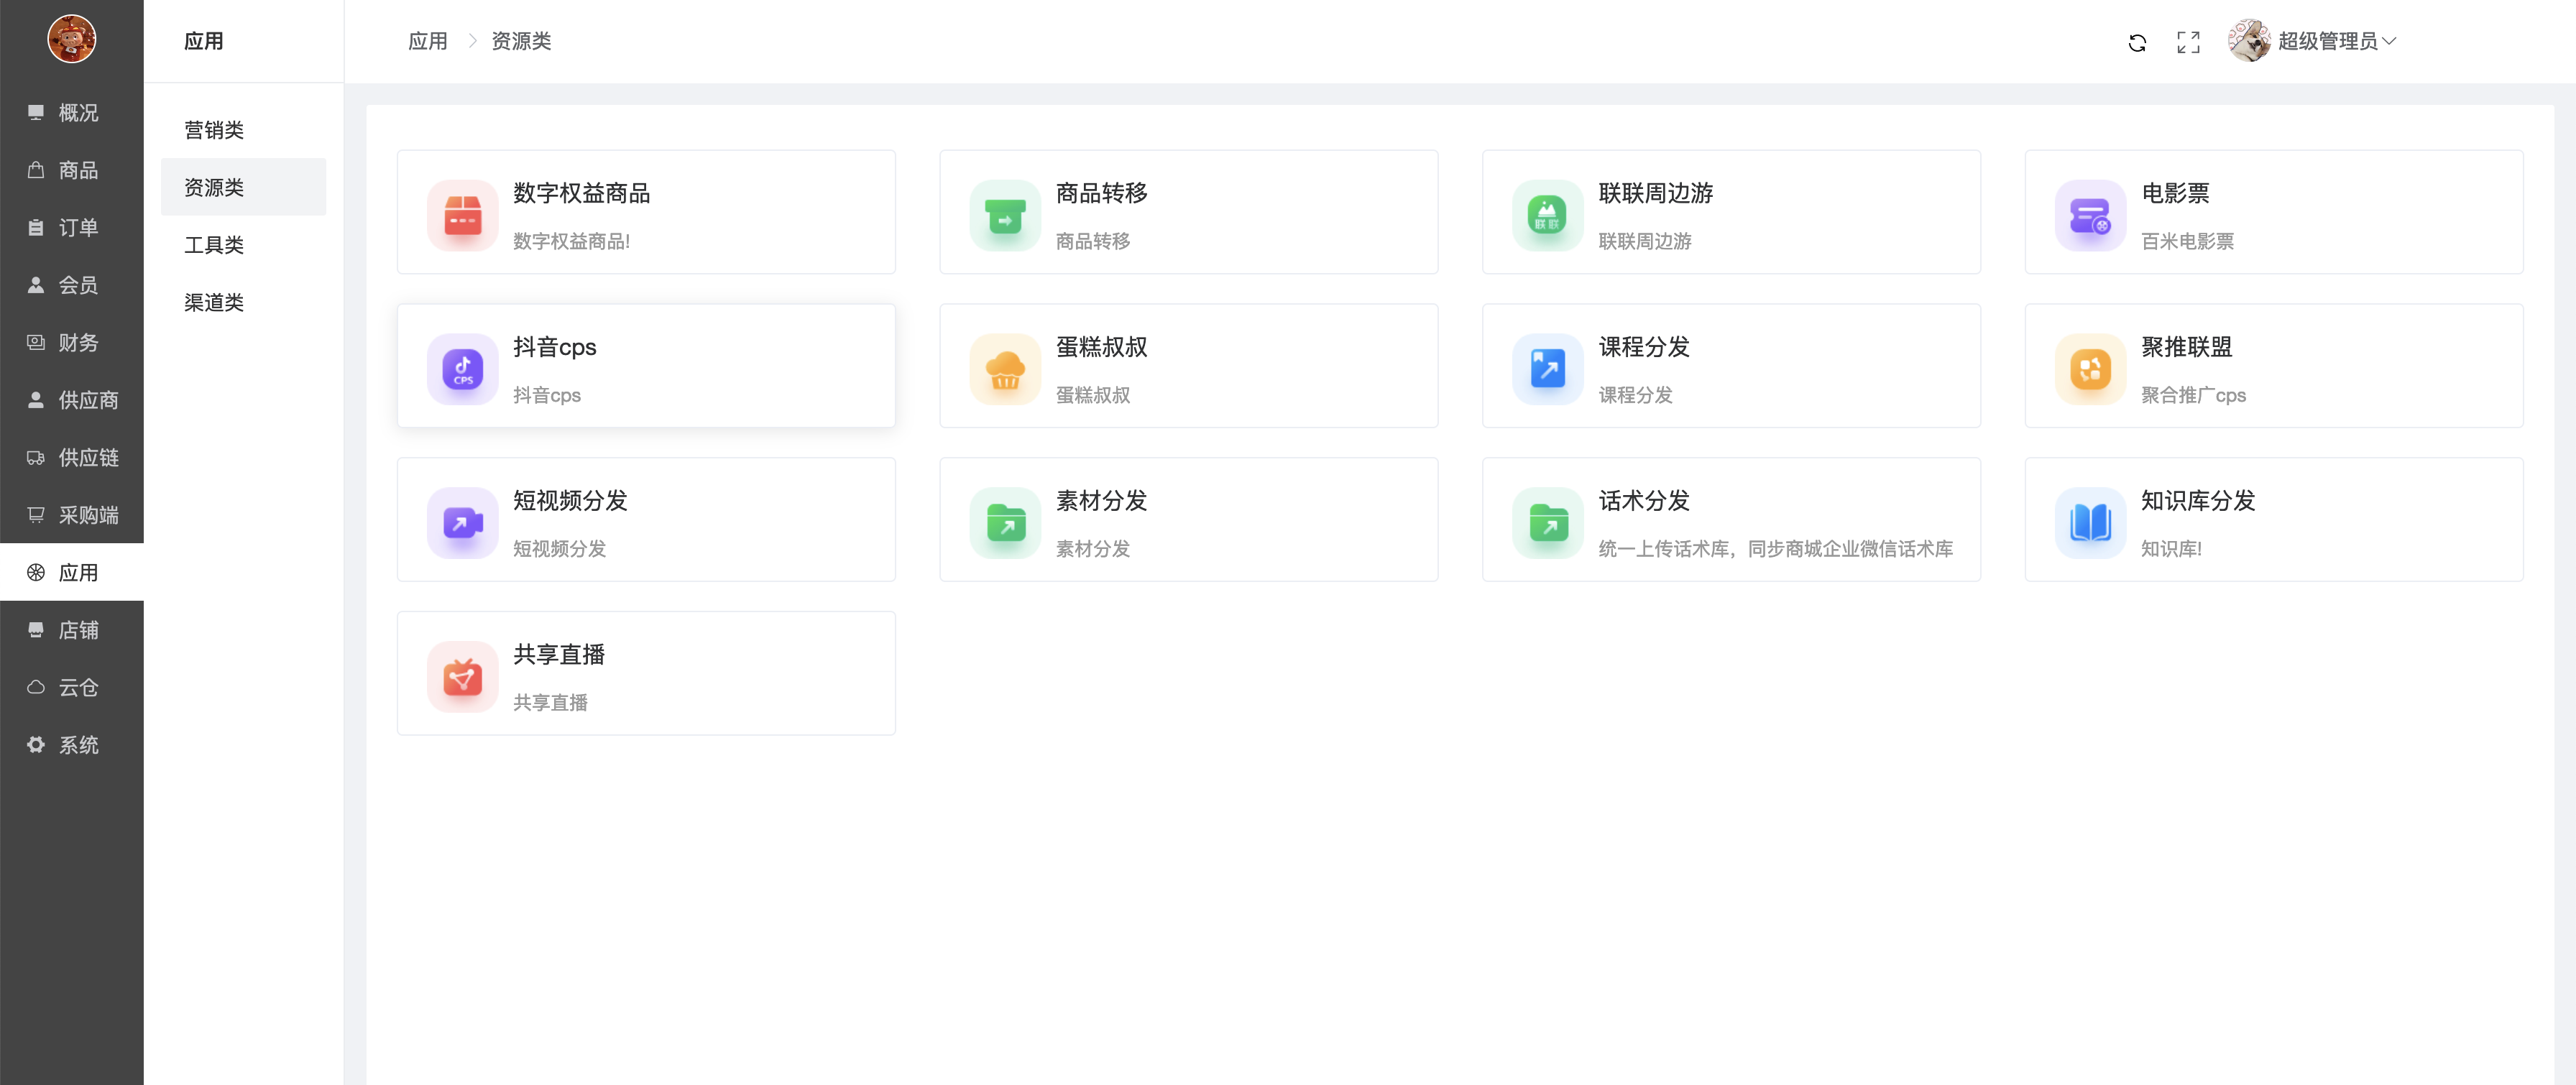Toggle fullscreen mode icon
Image resolution: width=2576 pixels, height=1085 pixels.
[x=2188, y=42]
